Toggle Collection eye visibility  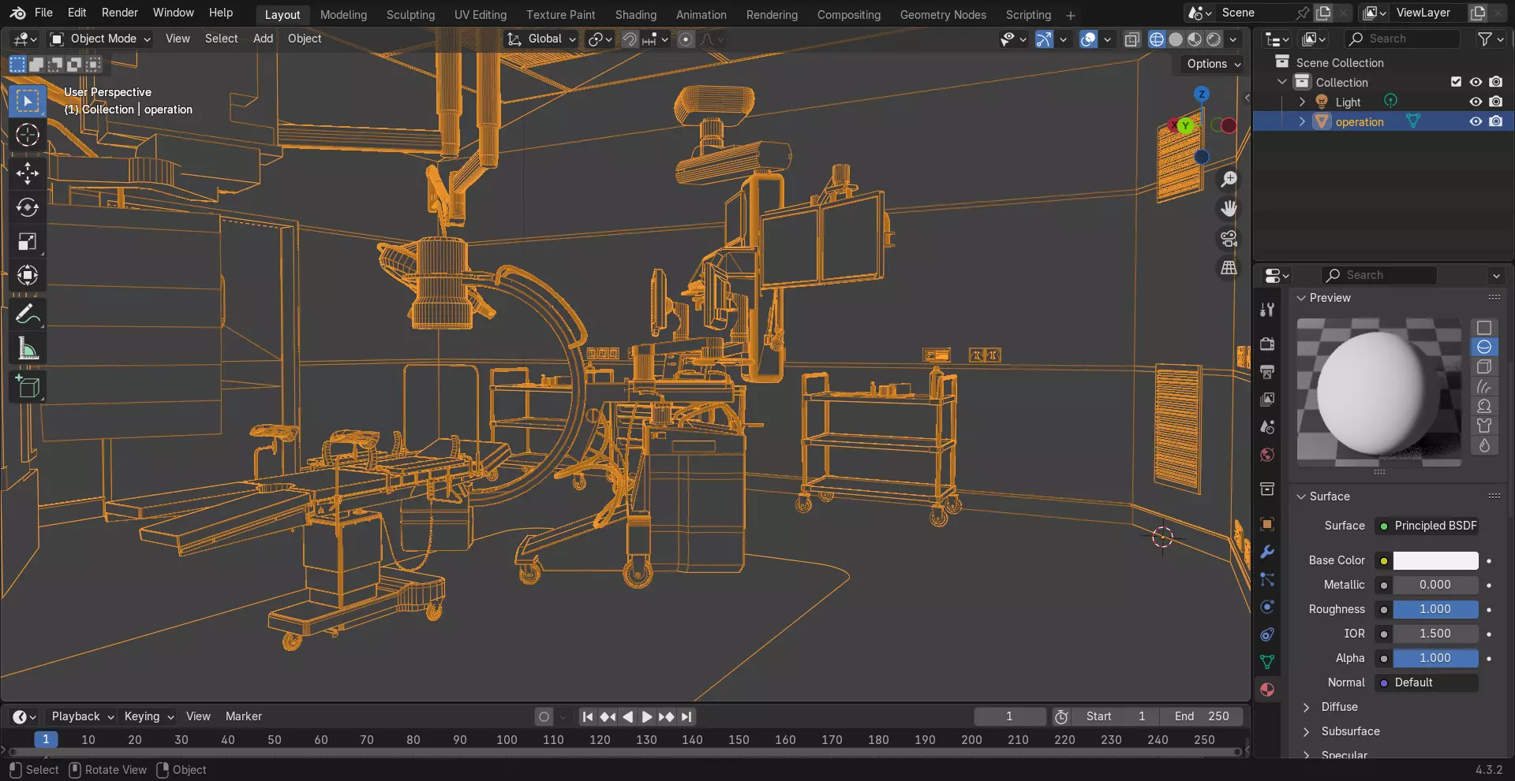(1476, 82)
